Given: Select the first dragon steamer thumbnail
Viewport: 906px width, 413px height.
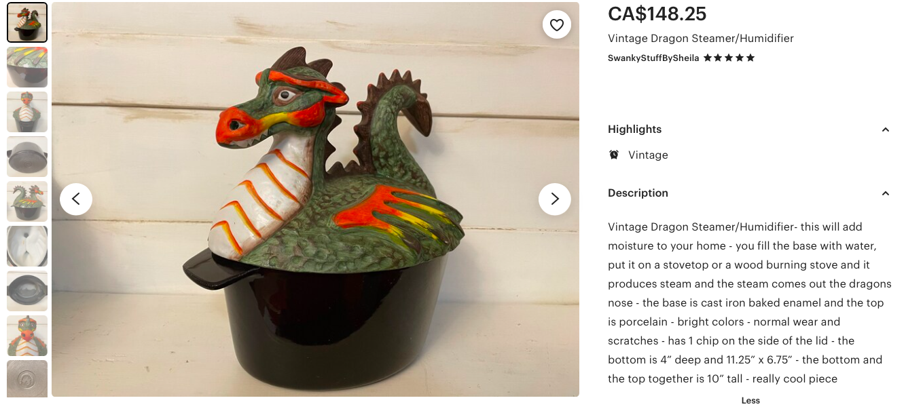Looking at the screenshot, I should point(27,22).
